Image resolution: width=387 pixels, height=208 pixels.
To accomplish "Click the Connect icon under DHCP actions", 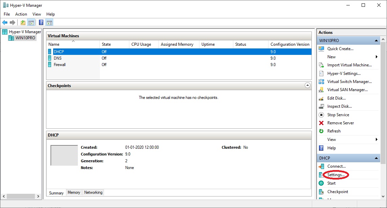I will 321,166.
